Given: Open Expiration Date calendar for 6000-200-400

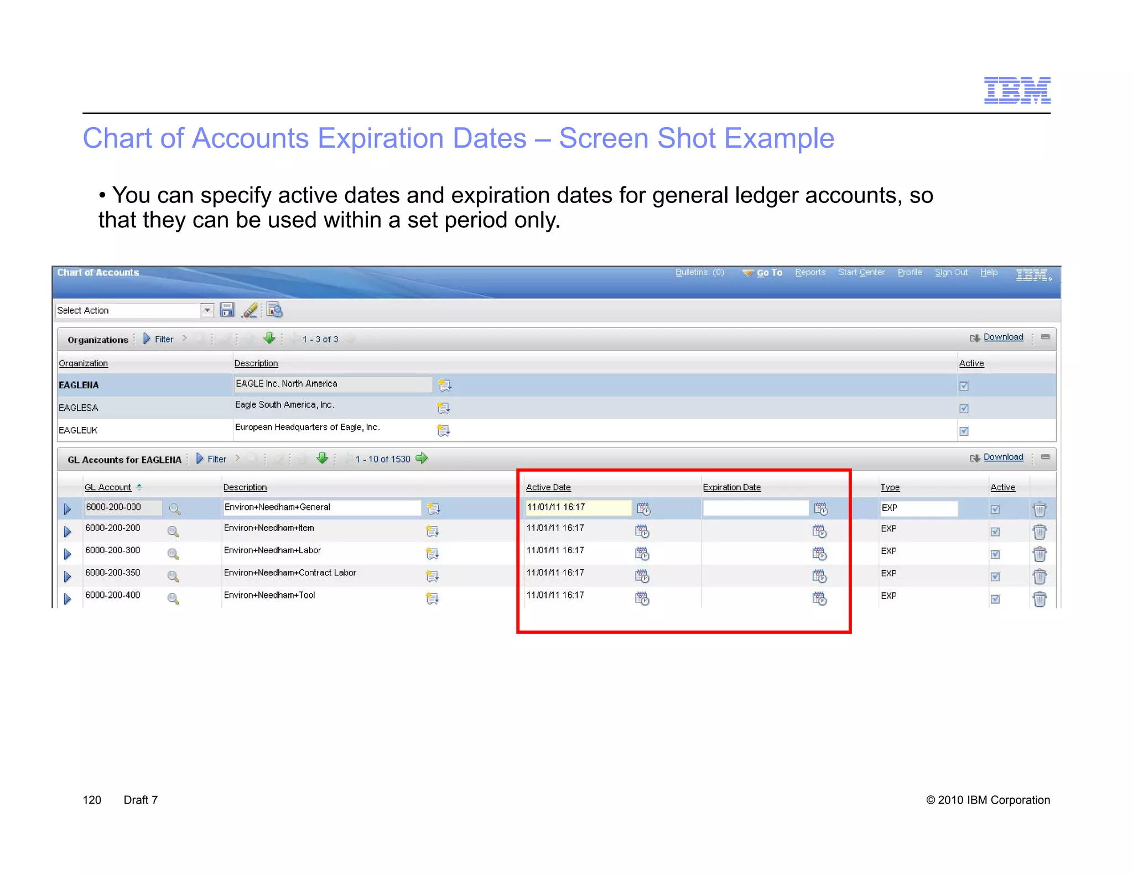Looking at the screenshot, I should coord(819,598).
